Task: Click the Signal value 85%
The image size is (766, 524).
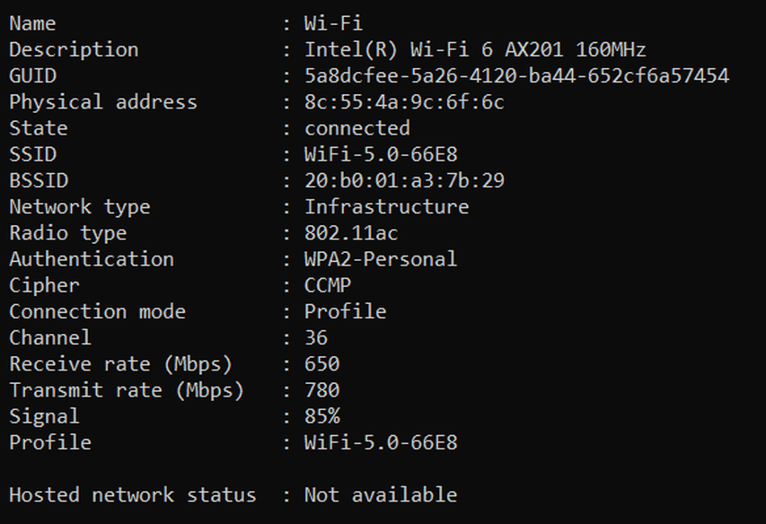Action: [321, 416]
